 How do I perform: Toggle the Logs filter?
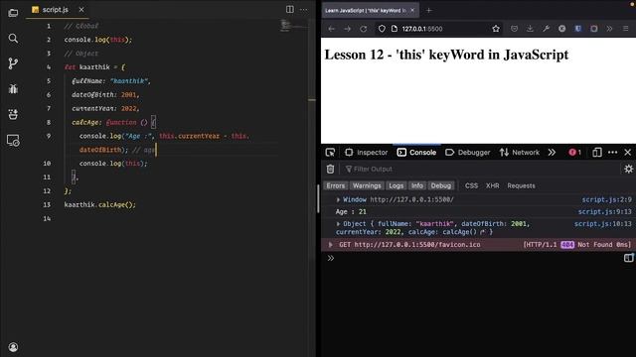coord(396,185)
